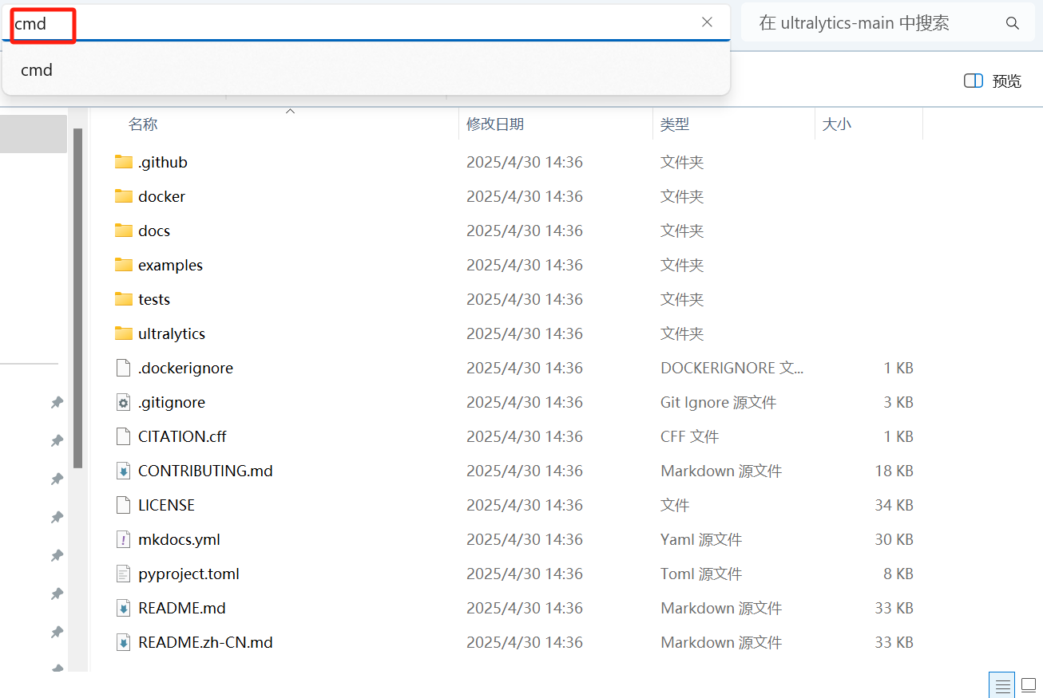This screenshot has width=1043, height=698.
Task: Select the CITATION.cff file name
Action: (182, 436)
